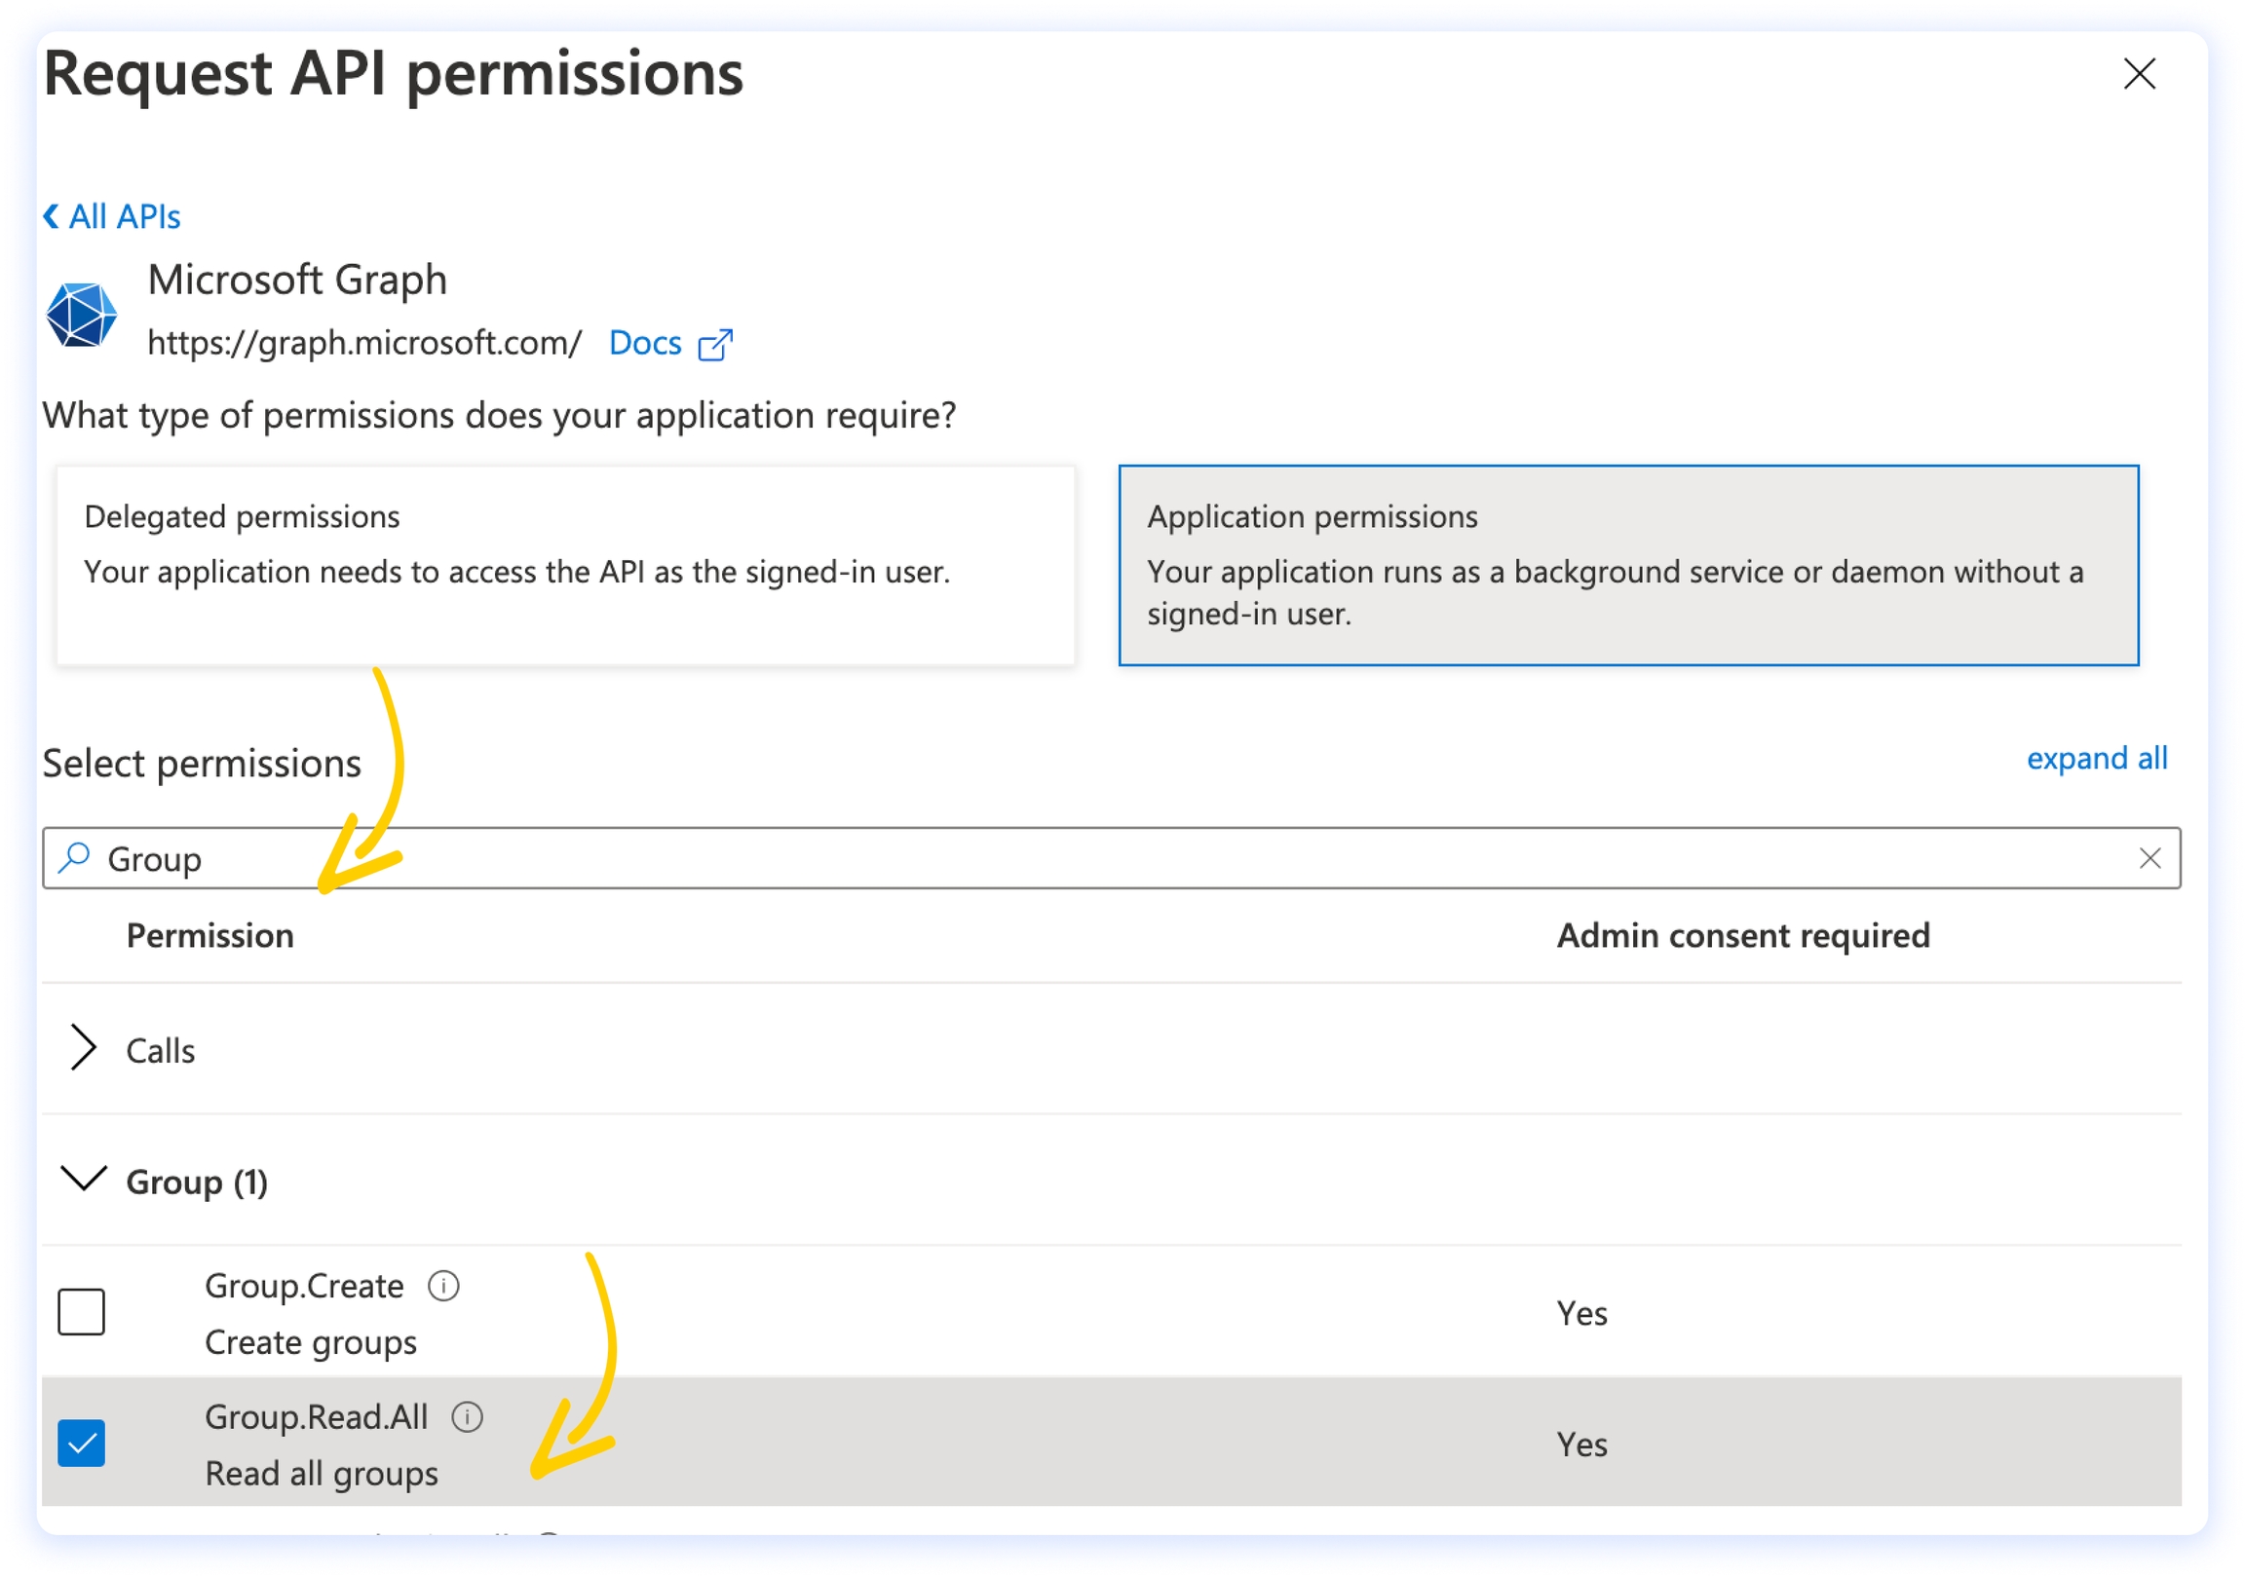Show info for Group.Read.All permission
Image resolution: width=2245 pixels, height=1577 pixels.
pyautogui.click(x=468, y=1416)
